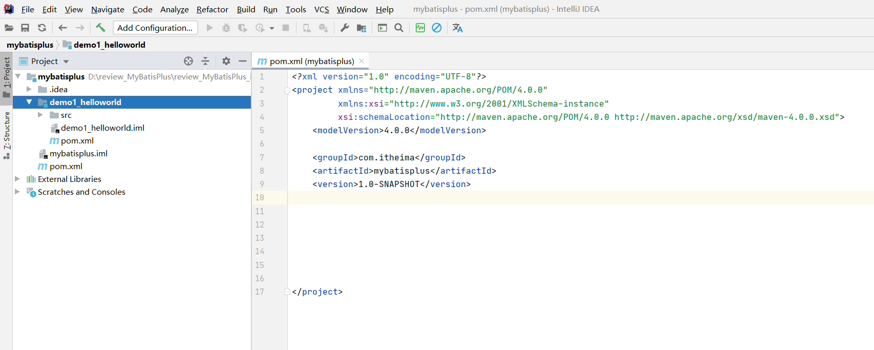This screenshot has height=350, width=874.
Task: Expand the External Libraries node arrow
Action: 17,179
